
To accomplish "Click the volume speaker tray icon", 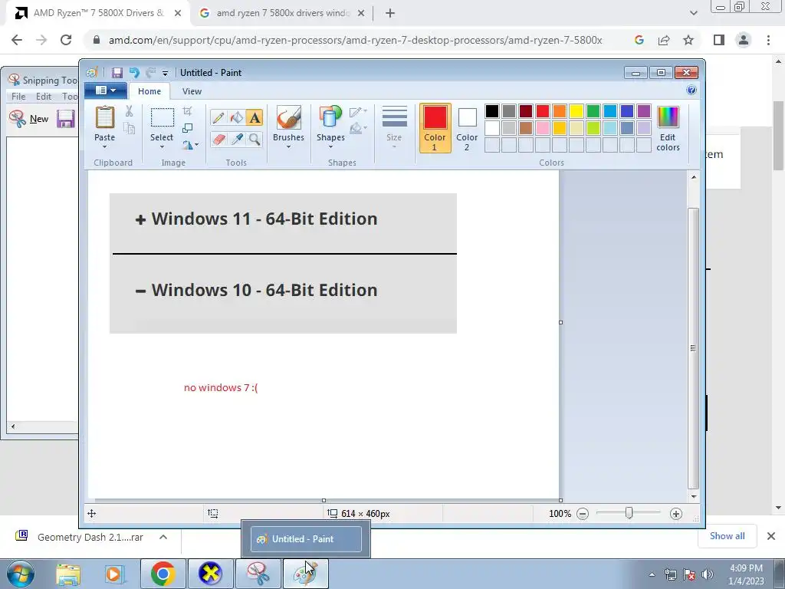I will [708, 574].
